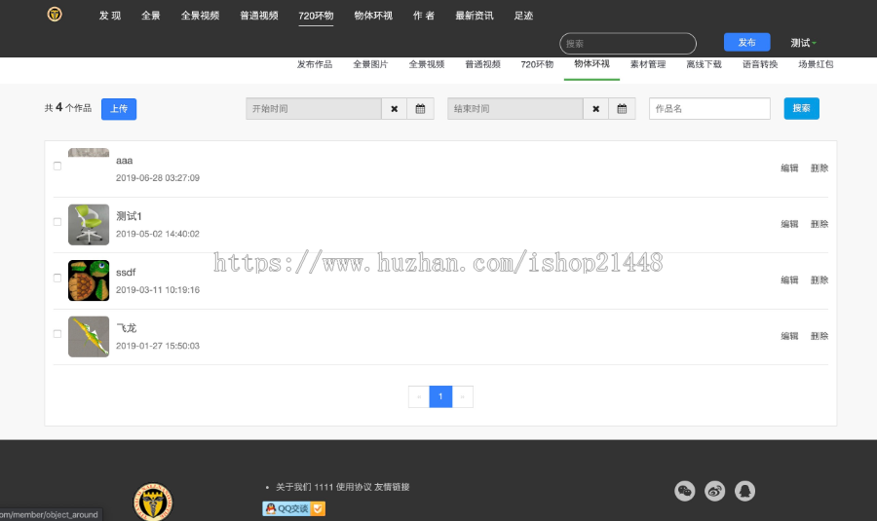Switch to the 场景红包 sub-tab
Screen dimensions: 877x521
tap(816, 64)
